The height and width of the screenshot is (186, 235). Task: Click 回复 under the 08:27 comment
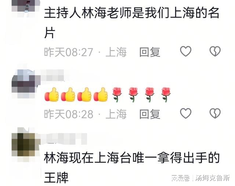click(150, 52)
